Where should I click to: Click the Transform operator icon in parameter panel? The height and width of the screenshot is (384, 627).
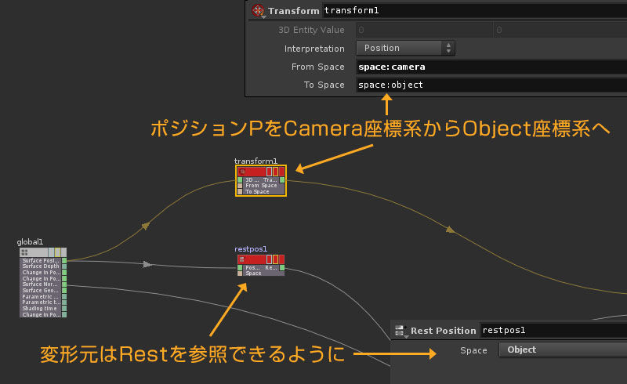258,11
